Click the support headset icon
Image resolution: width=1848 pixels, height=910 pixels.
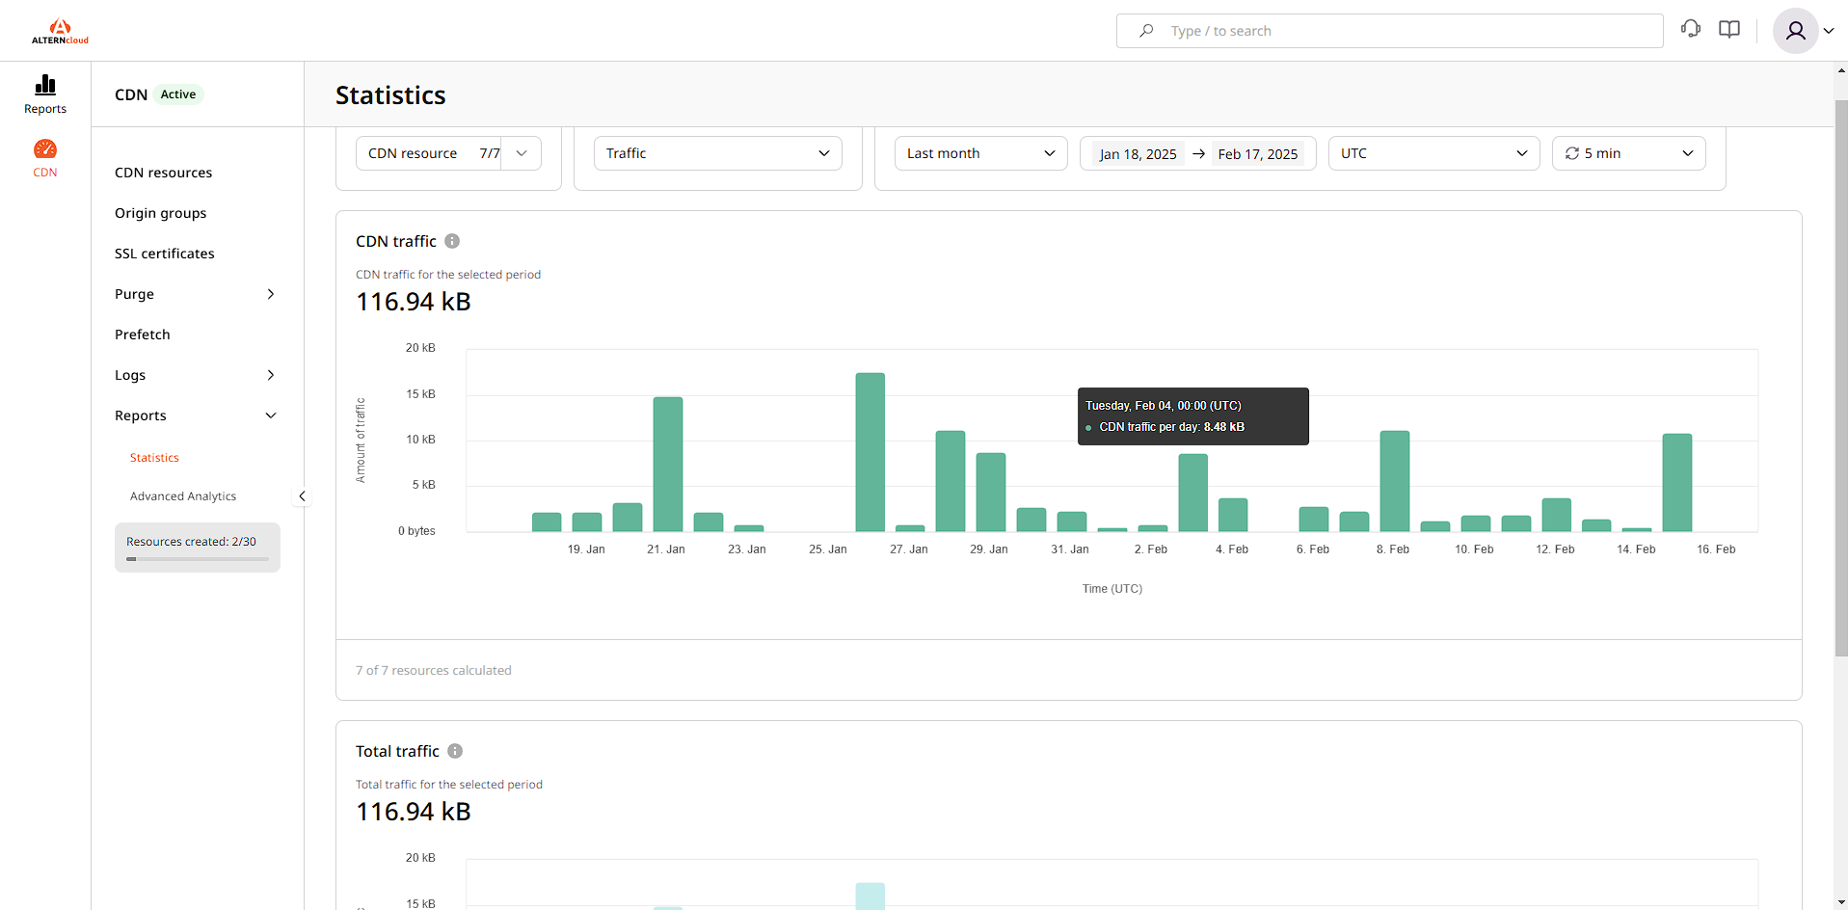pyautogui.click(x=1691, y=30)
